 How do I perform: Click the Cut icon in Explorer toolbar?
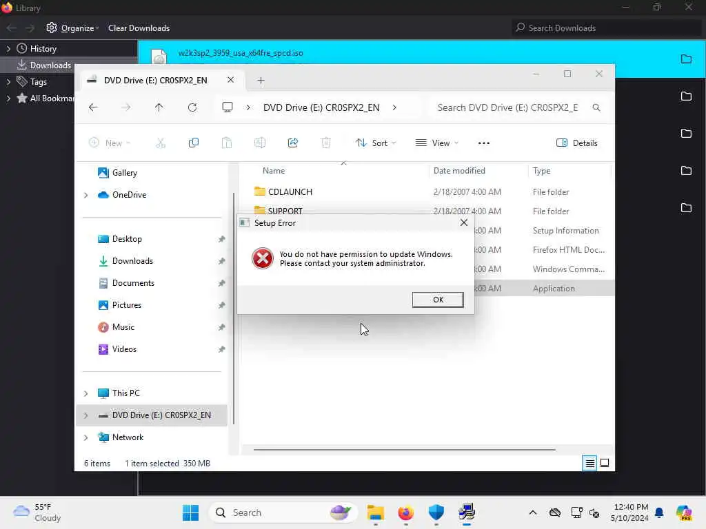tap(160, 143)
